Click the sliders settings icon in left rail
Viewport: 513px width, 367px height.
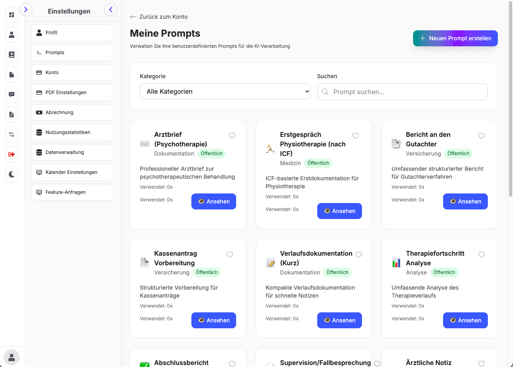tap(12, 134)
